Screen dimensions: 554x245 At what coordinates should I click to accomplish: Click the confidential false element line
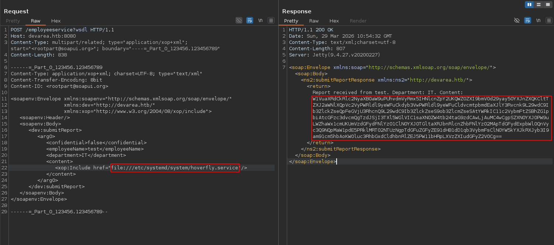click(x=96, y=143)
